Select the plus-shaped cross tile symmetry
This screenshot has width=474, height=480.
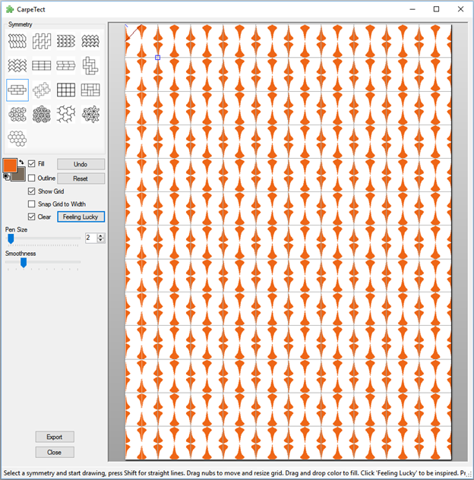[x=42, y=90]
